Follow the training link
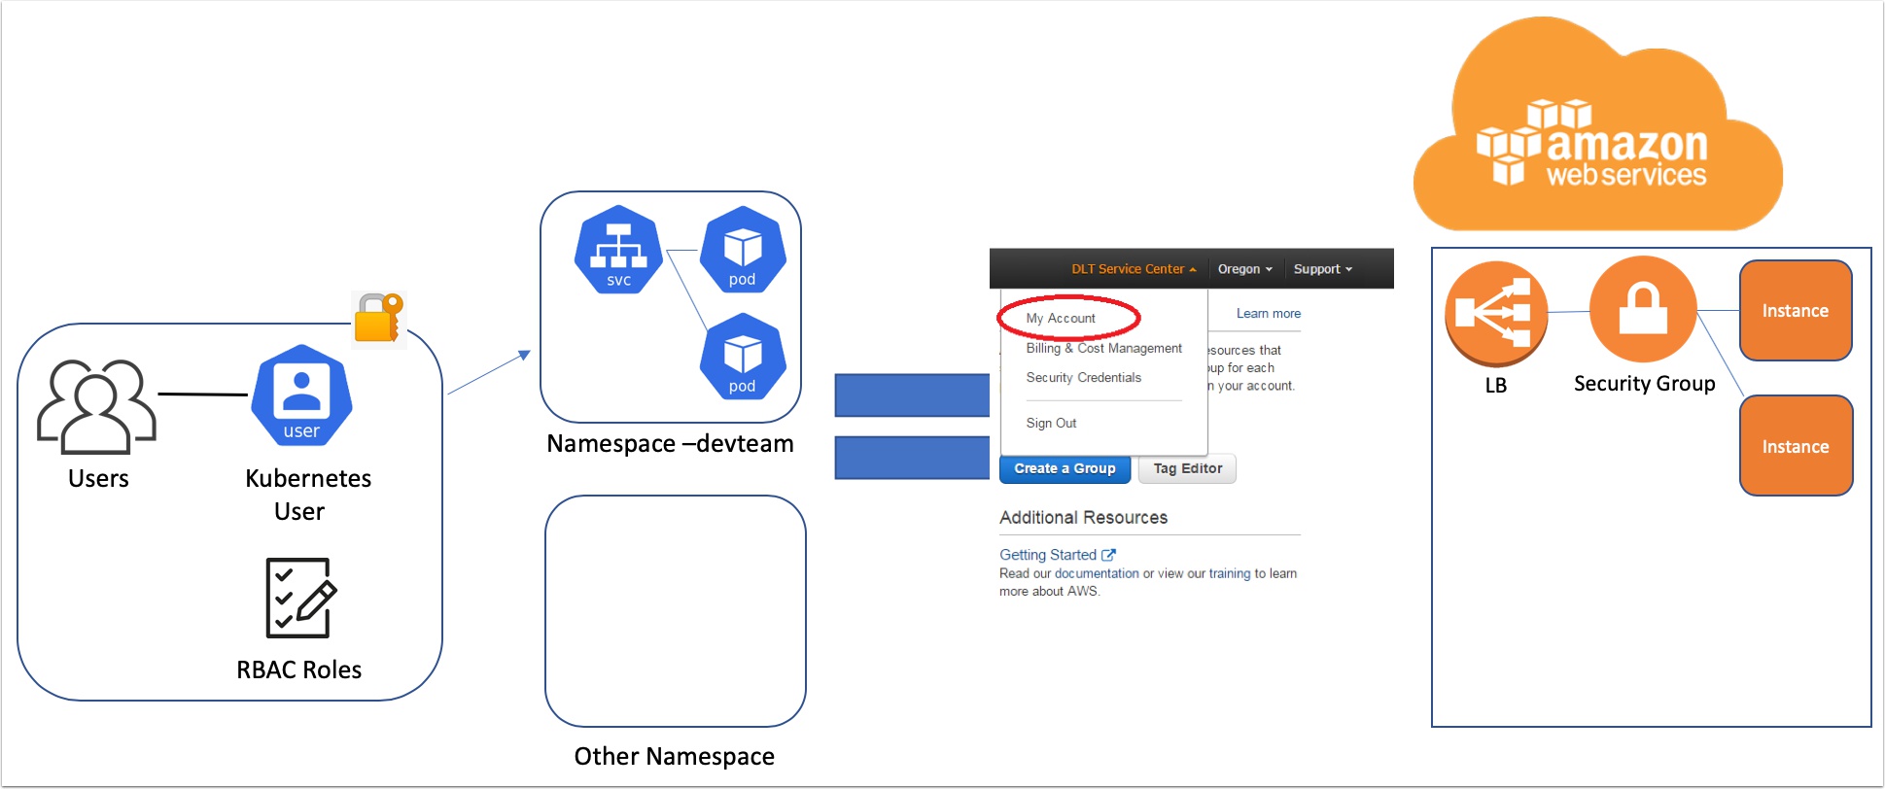The width and height of the screenshot is (1885, 789). [x=1230, y=573]
